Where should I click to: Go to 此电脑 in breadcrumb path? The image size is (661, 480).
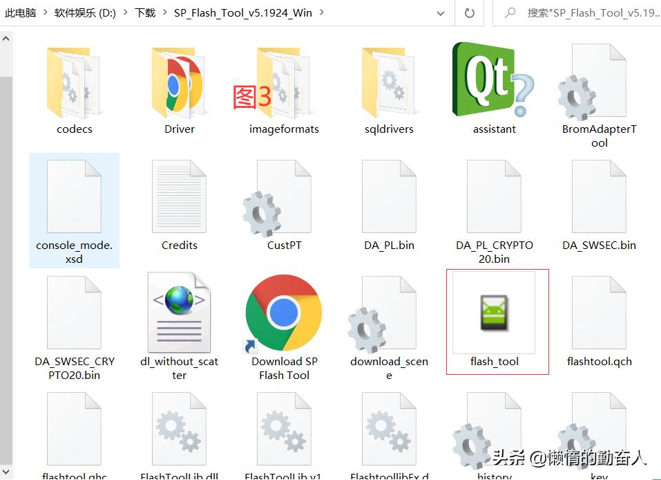20,12
